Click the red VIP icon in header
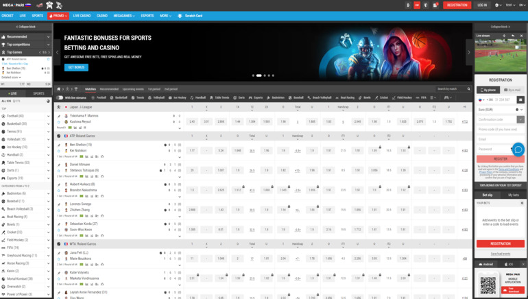528x299 pixels. point(417,5)
